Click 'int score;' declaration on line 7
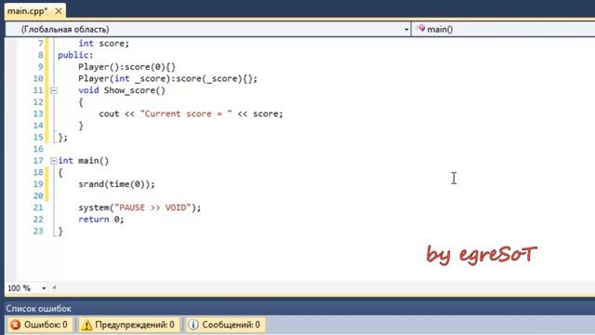 103,44
